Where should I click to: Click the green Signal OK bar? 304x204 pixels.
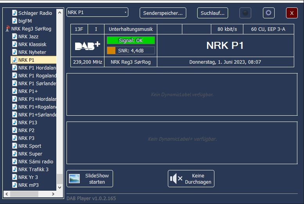131,41
